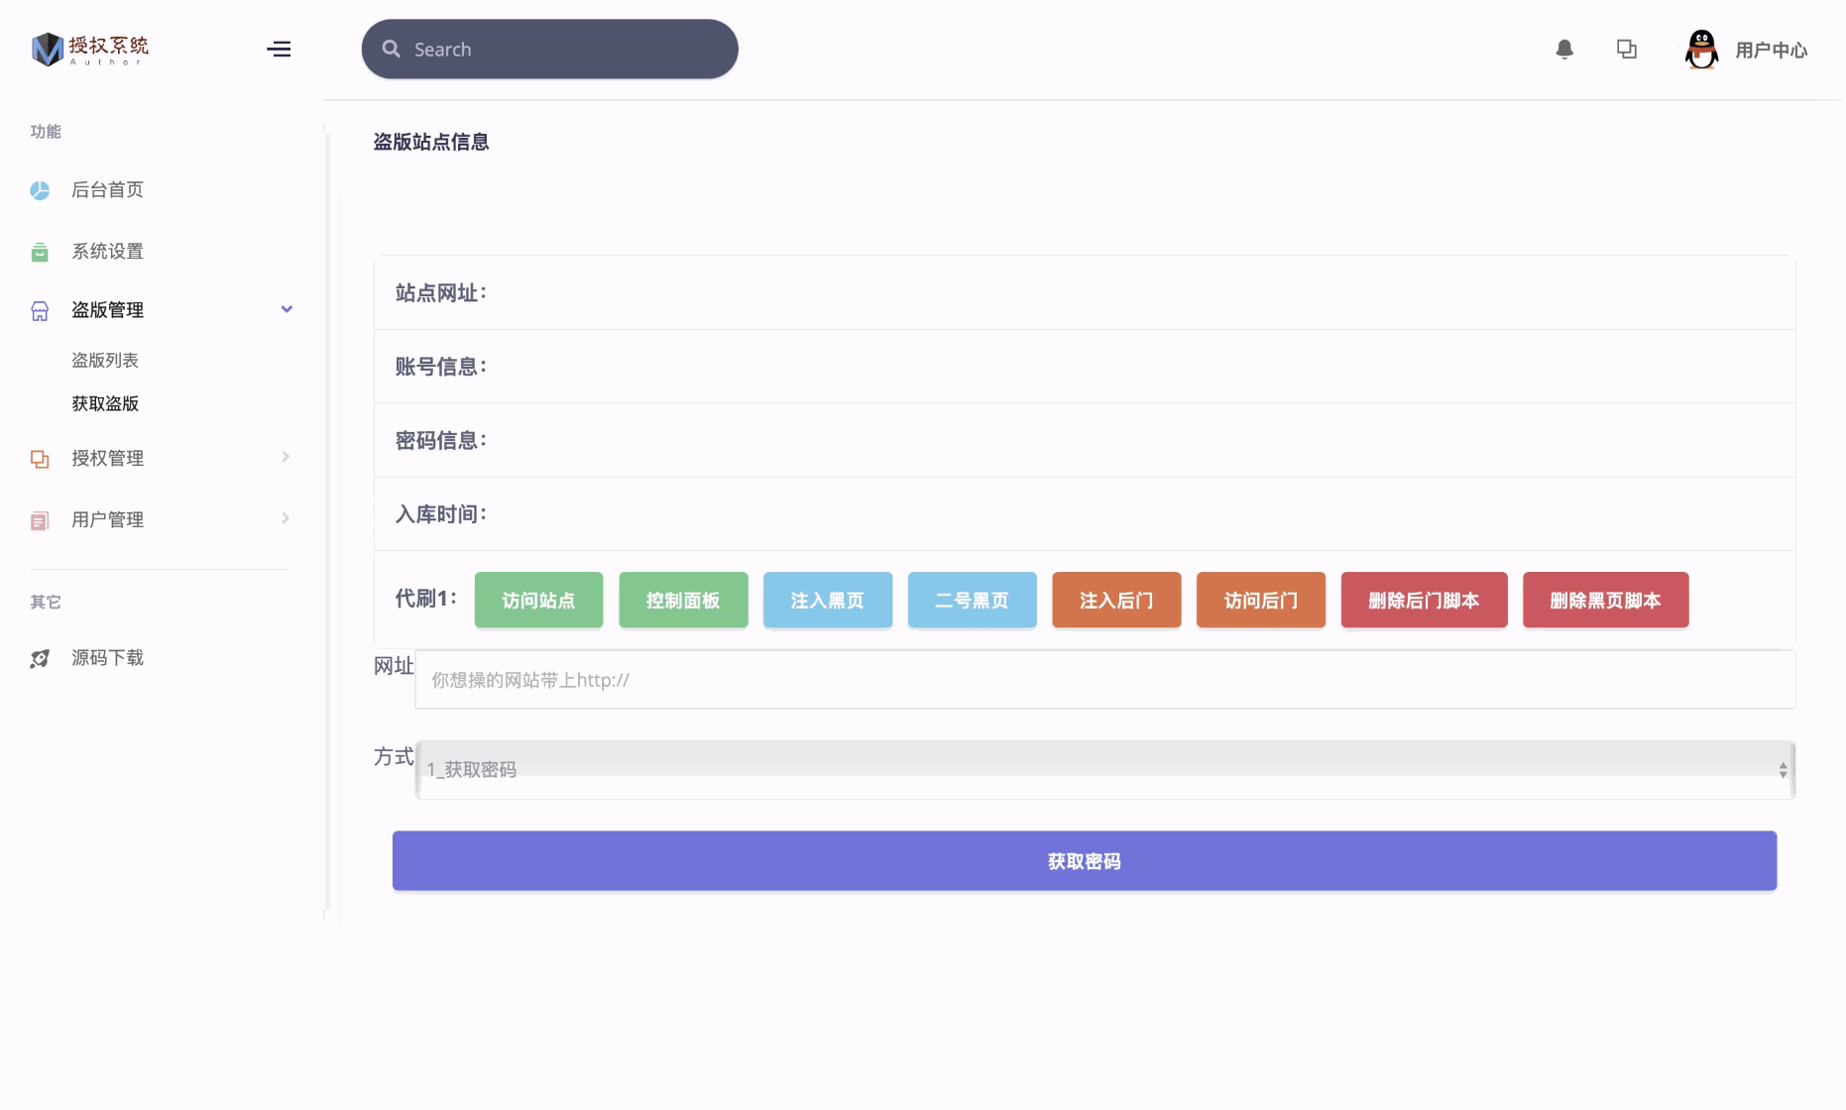
Task: Click the magnifier icon in search bar
Action: coord(392,50)
